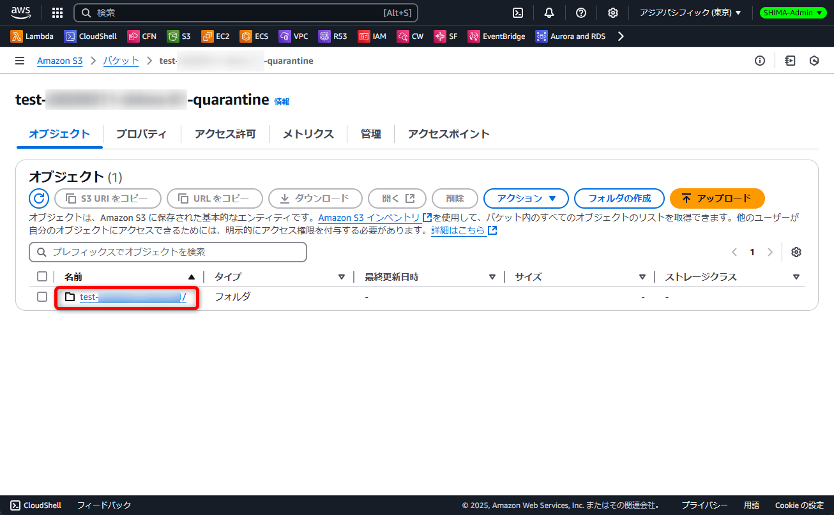Click the AWS logo home icon
This screenshot has height=515, width=834.
click(20, 12)
